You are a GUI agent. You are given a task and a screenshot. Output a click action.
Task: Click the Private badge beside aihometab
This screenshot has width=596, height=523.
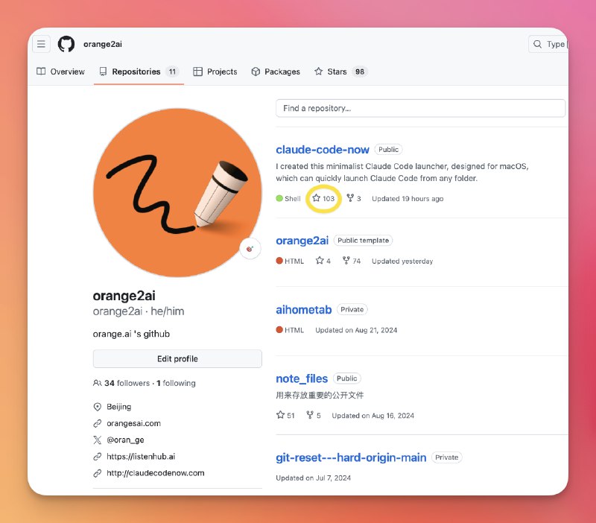click(x=352, y=309)
